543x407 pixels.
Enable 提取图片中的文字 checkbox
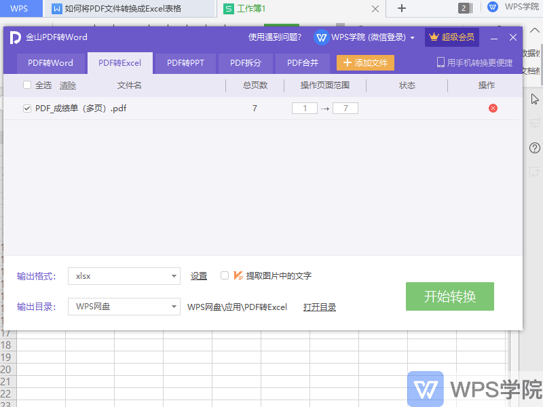click(x=225, y=275)
